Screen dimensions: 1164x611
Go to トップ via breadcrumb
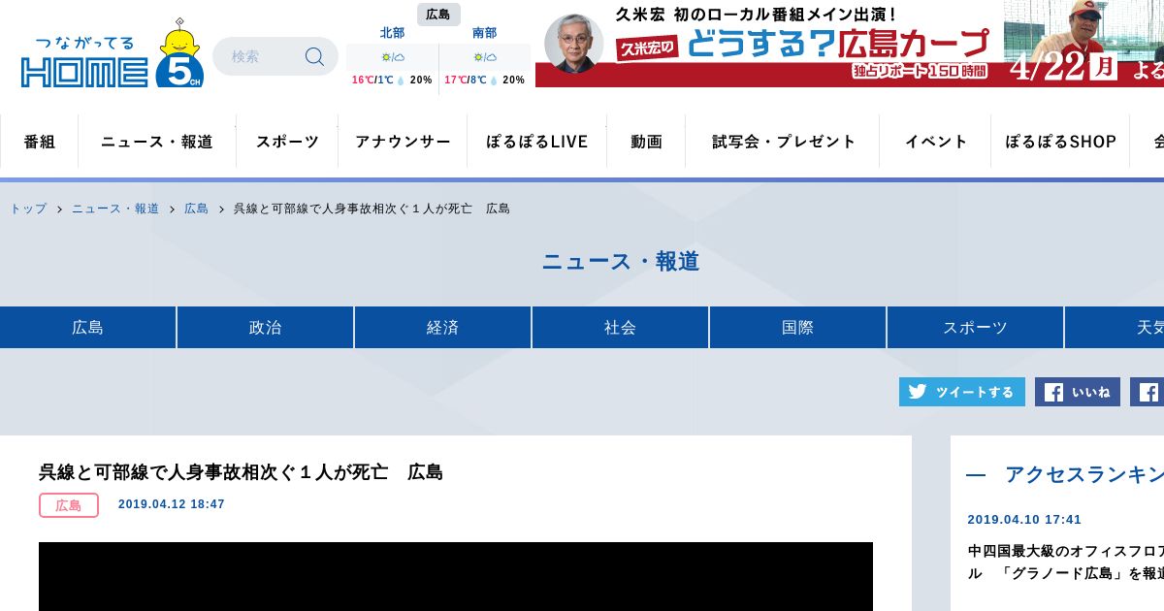pos(28,209)
